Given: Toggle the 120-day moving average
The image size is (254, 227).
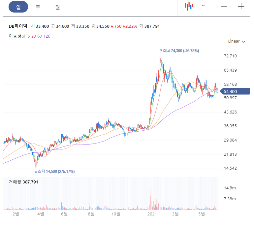Looking at the screenshot, I should tap(47, 36).
